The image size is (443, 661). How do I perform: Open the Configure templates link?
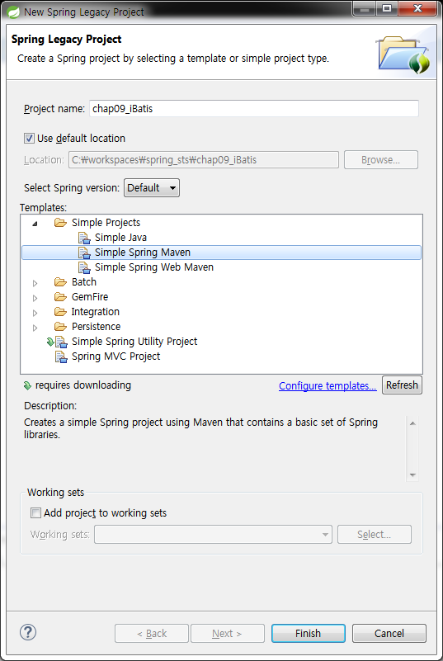click(328, 385)
